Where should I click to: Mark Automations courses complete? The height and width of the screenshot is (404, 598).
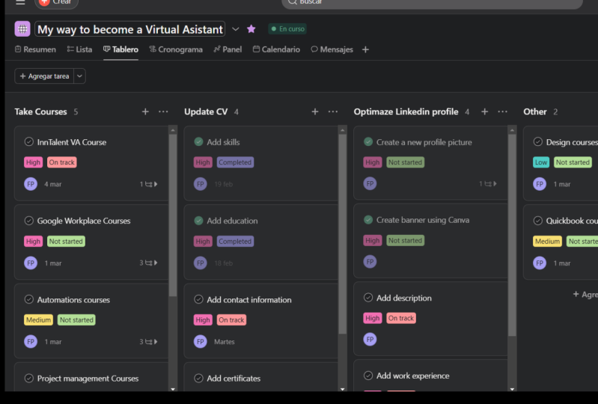coord(29,299)
